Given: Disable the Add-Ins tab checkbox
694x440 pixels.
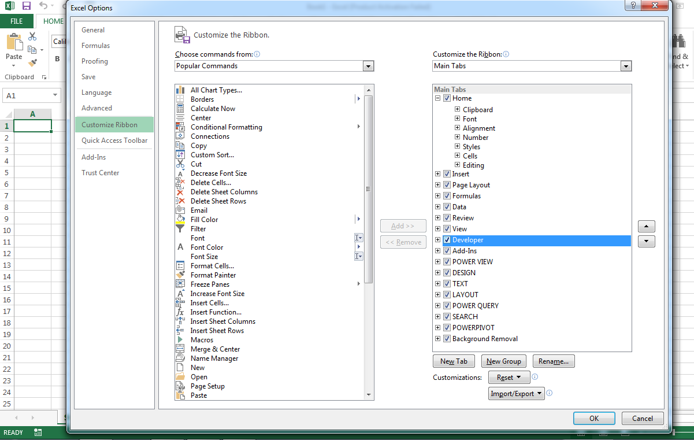Looking at the screenshot, I should (x=447, y=250).
